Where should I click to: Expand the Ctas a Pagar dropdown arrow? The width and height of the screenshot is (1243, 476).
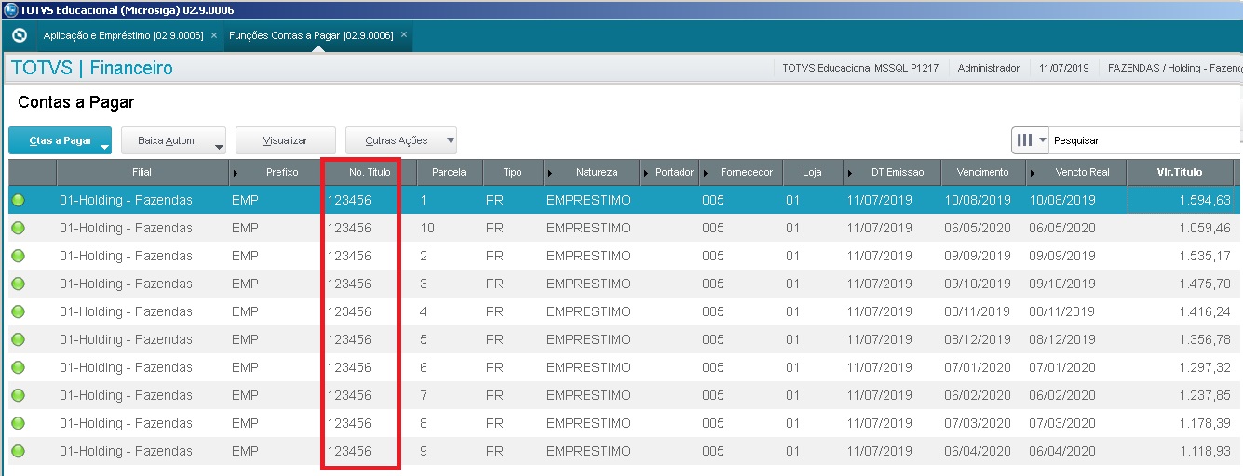click(104, 147)
